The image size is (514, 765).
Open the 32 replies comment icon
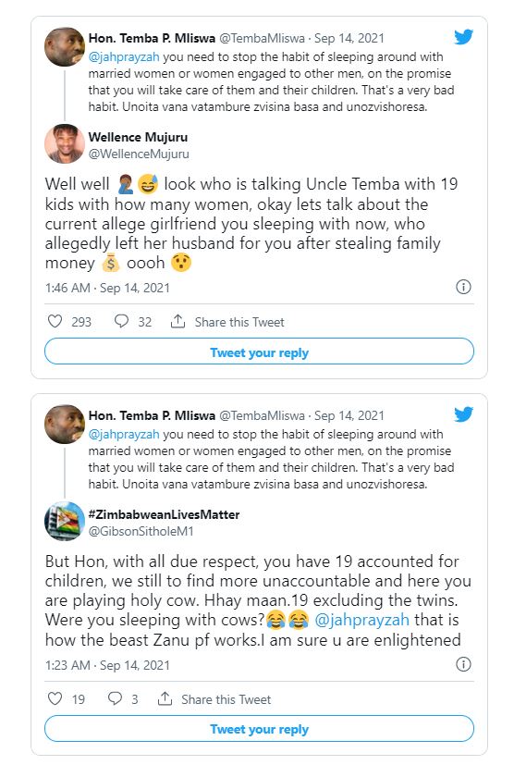click(121, 321)
